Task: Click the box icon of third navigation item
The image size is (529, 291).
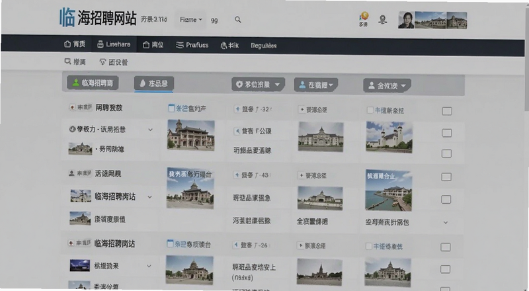Action: click(146, 45)
